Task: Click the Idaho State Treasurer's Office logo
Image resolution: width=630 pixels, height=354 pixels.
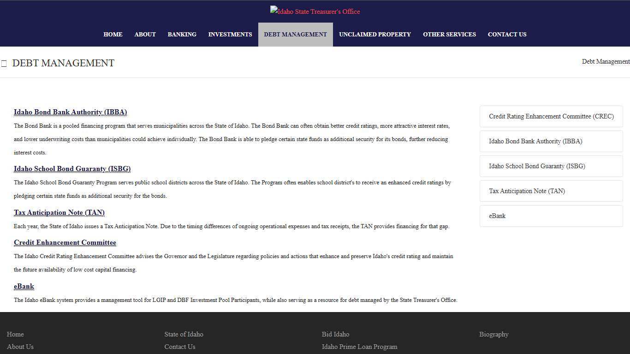Action: click(x=315, y=12)
